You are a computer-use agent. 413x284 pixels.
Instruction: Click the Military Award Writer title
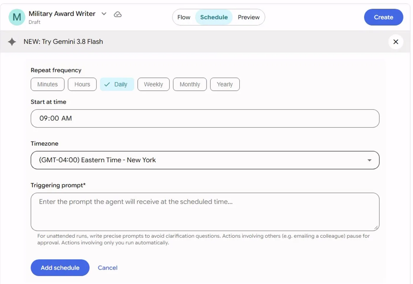pyautogui.click(x=62, y=14)
